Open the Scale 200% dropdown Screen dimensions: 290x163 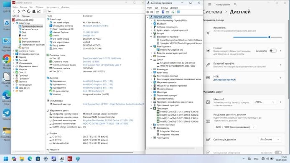[x=265, y=102]
